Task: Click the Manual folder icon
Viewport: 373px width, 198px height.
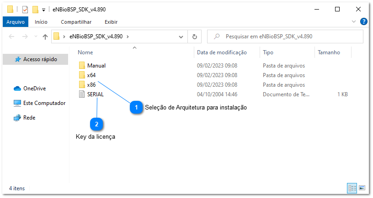Action: click(82, 66)
